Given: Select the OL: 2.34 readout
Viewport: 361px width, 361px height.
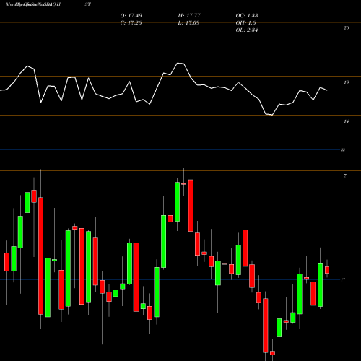Looking at the screenshot, I should click(x=247, y=30).
